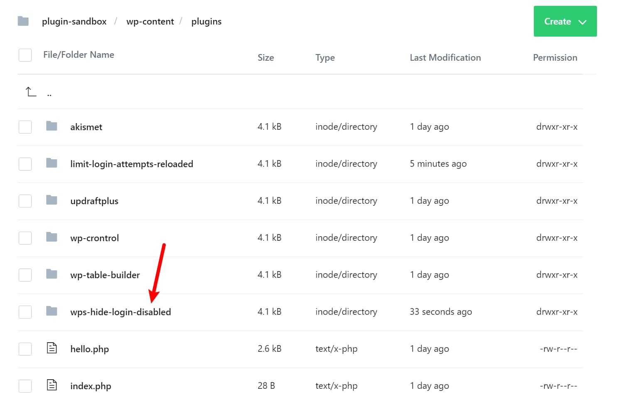Viewport: 619px width, 410px height.
Task: Click the updraftplus folder icon
Action: click(x=52, y=200)
